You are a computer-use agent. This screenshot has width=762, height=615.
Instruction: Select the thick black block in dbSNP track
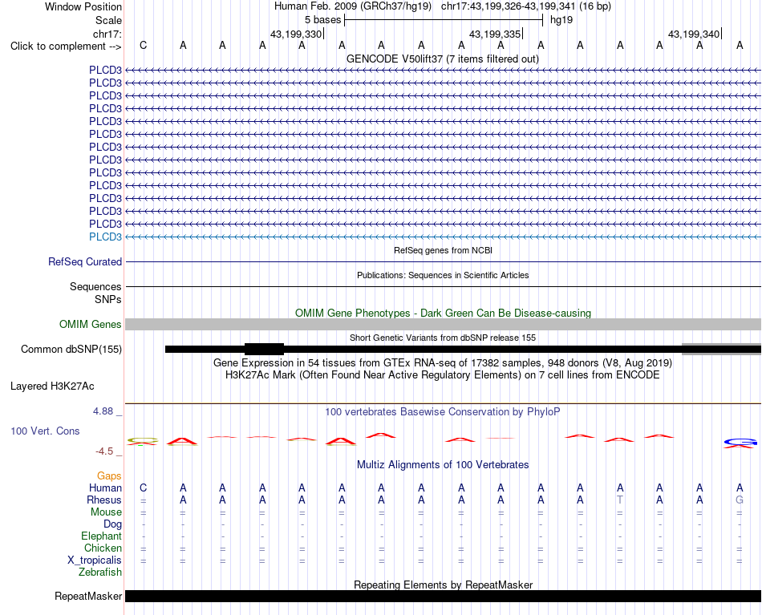click(264, 350)
